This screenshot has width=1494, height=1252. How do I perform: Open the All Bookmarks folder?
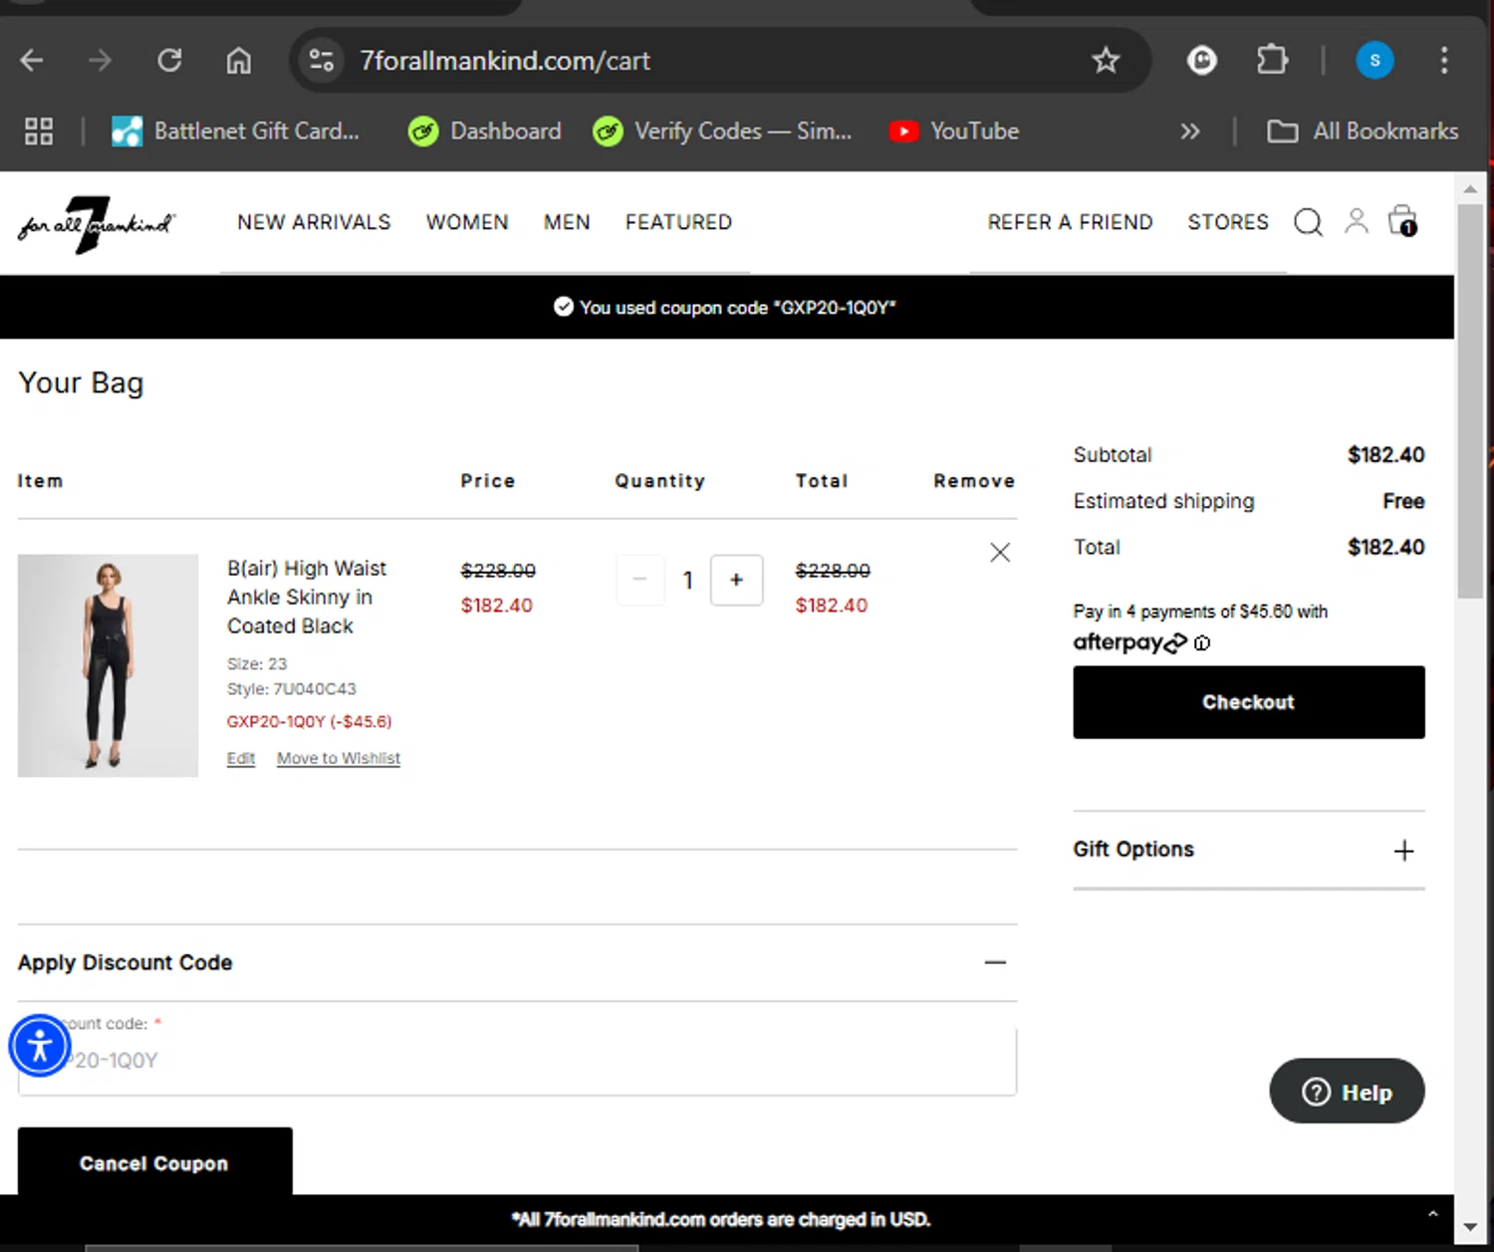[1363, 131]
